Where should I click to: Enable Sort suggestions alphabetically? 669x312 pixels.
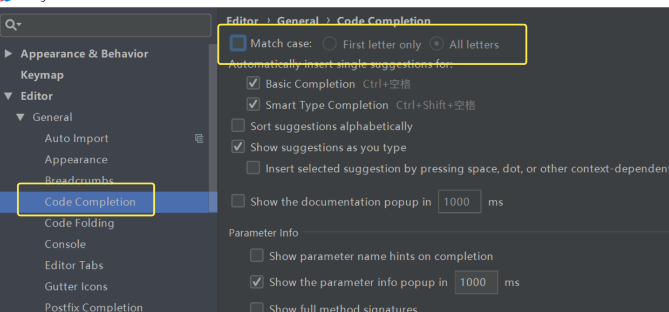coord(238,125)
